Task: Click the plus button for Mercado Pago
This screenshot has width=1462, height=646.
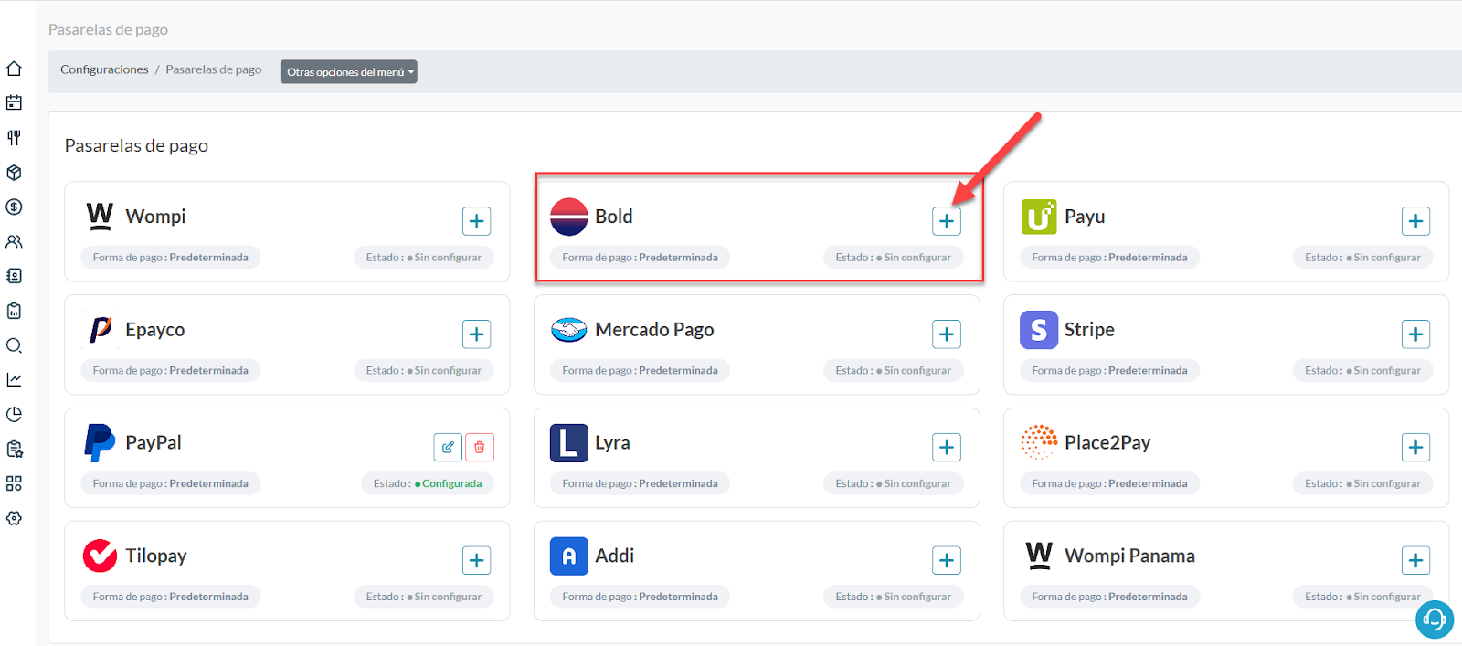Action: [946, 334]
